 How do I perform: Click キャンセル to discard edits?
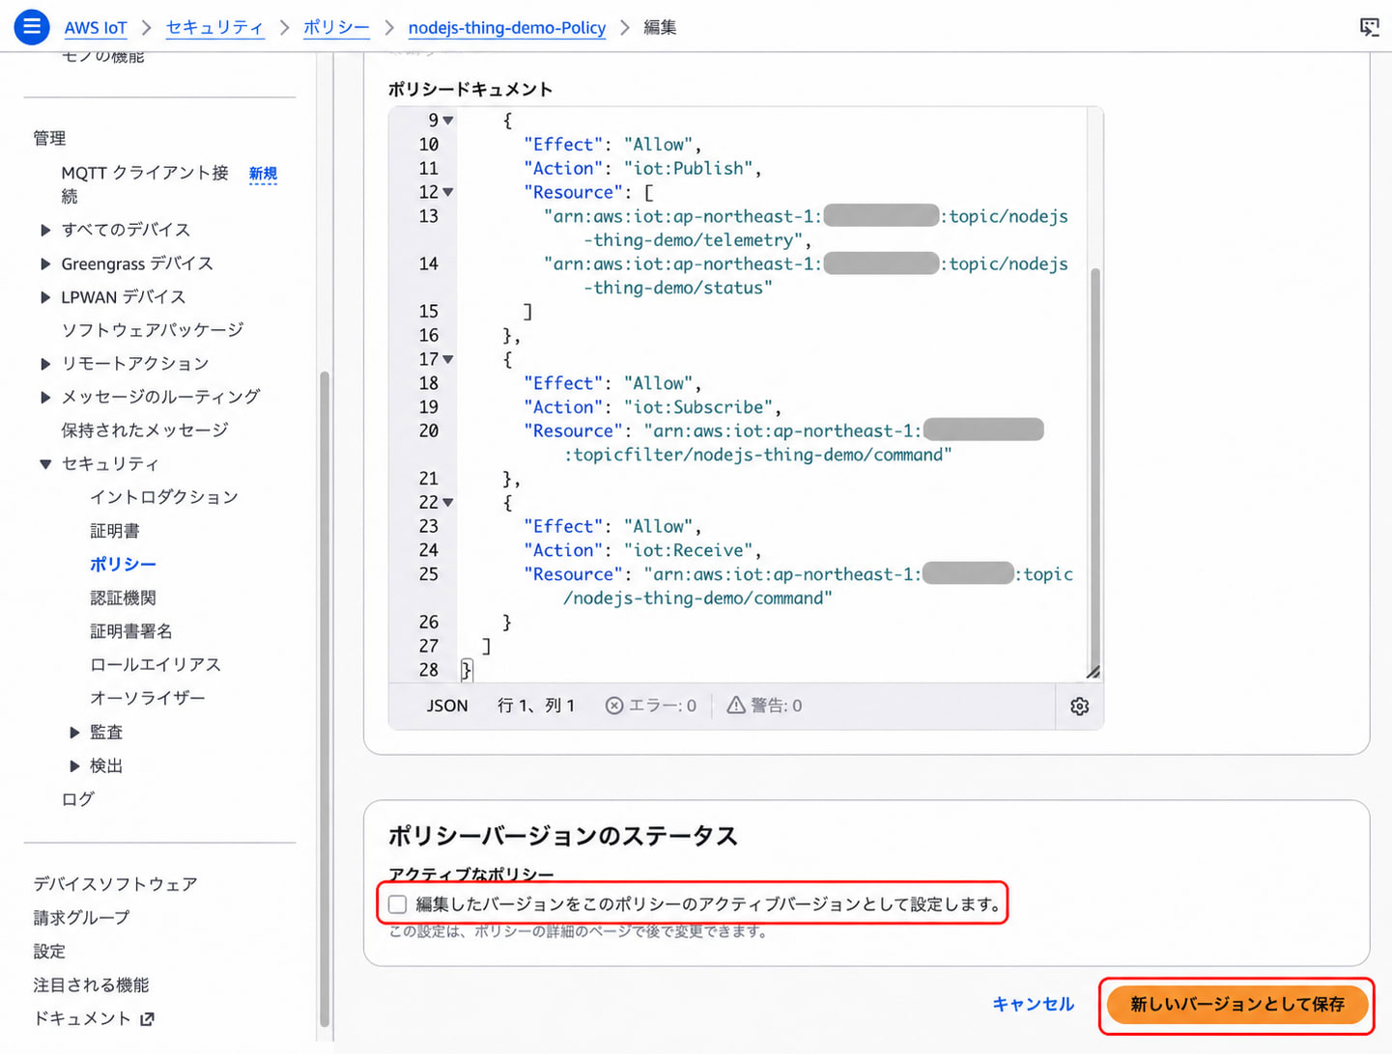(x=1033, y=1004)
